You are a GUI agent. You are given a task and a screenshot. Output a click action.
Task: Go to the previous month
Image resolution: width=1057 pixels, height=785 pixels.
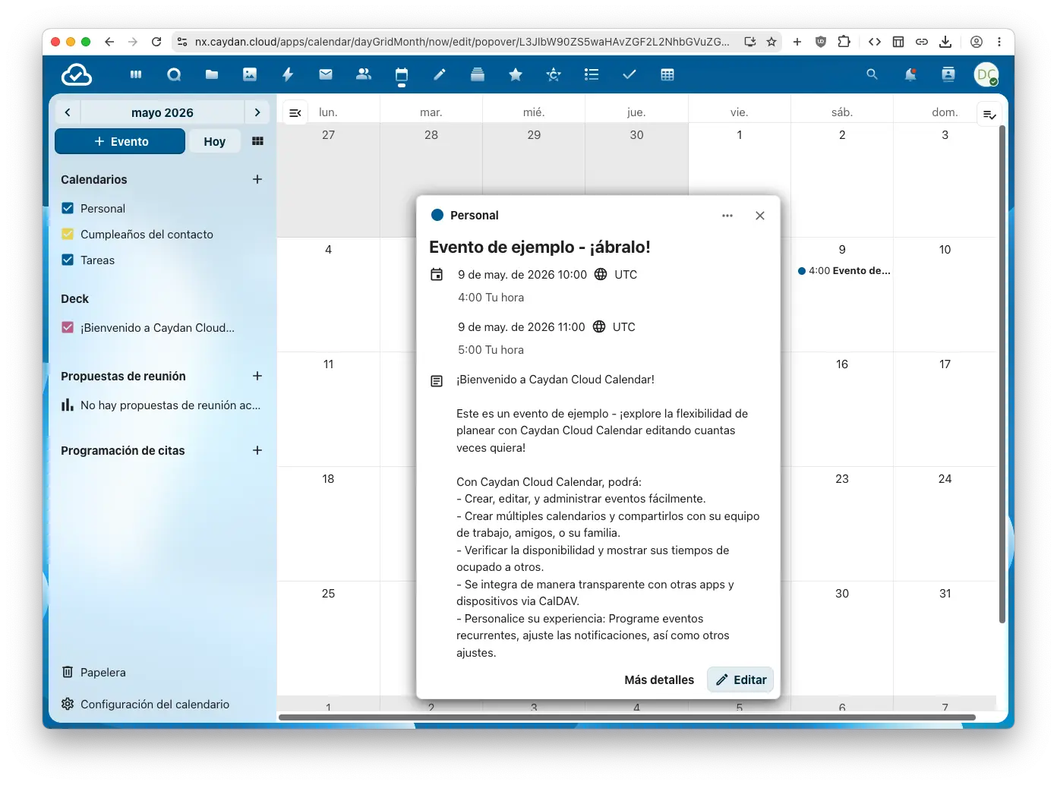click(68, 112)
